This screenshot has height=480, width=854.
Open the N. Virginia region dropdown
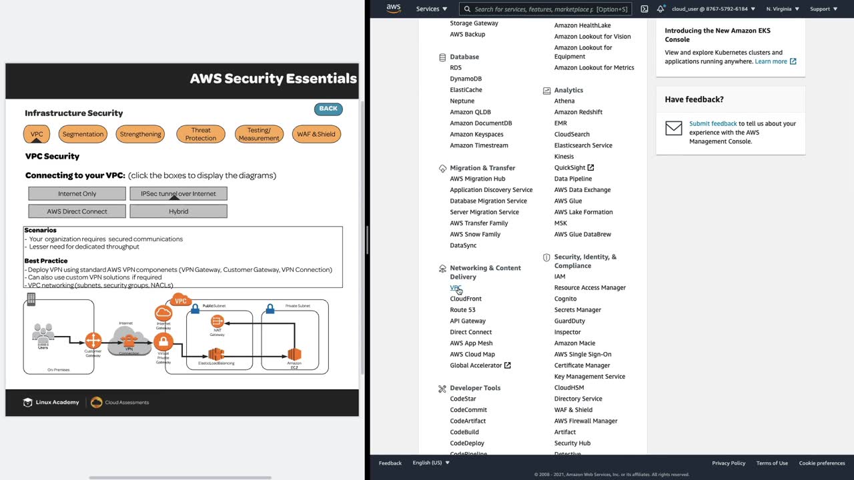783,9
